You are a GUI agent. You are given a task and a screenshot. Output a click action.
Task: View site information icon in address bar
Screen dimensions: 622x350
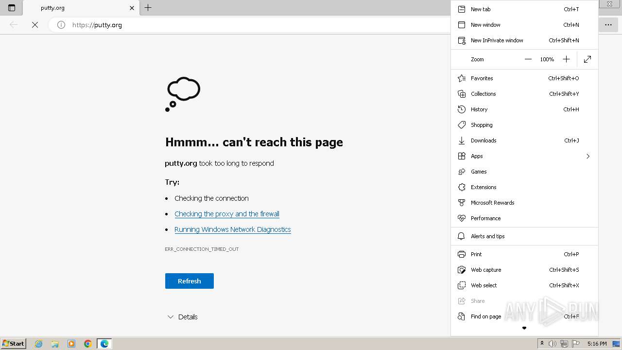[x=61, y=25]
